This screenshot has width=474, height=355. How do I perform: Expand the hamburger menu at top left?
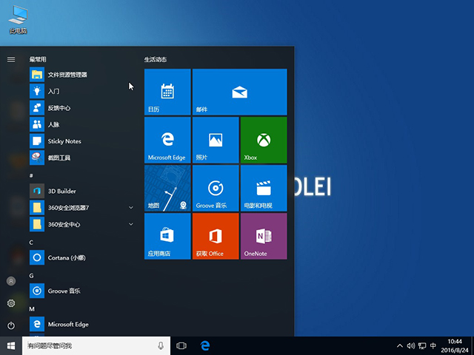pyautogui.click(x=11, y=59)
